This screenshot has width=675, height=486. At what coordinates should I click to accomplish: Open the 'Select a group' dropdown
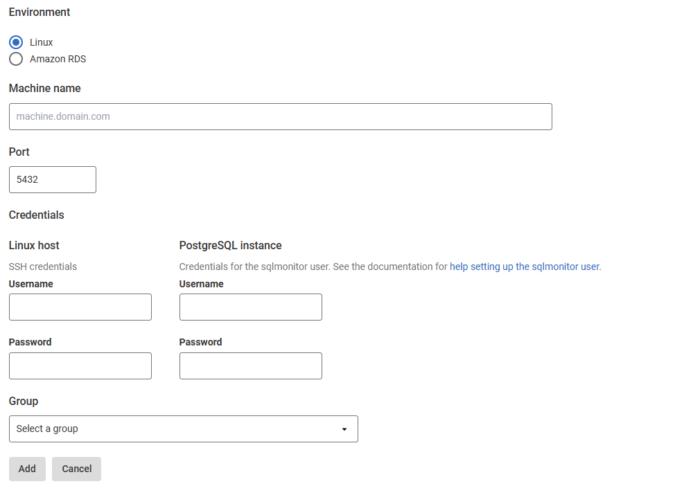point(183,429)
